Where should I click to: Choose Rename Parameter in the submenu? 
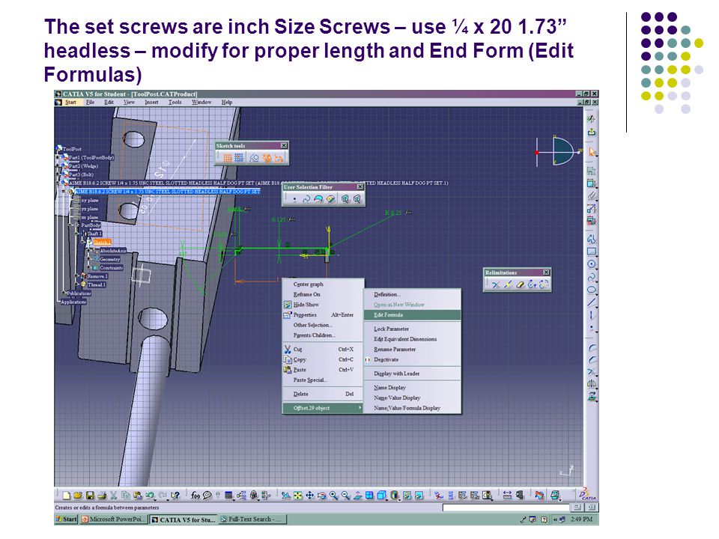412,350
